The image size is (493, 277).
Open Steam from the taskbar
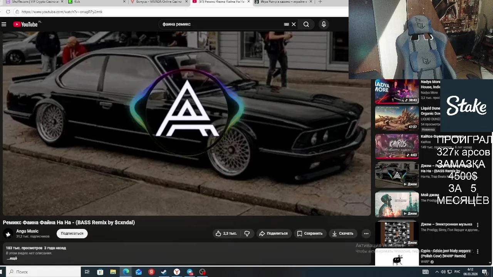(164, 272)
